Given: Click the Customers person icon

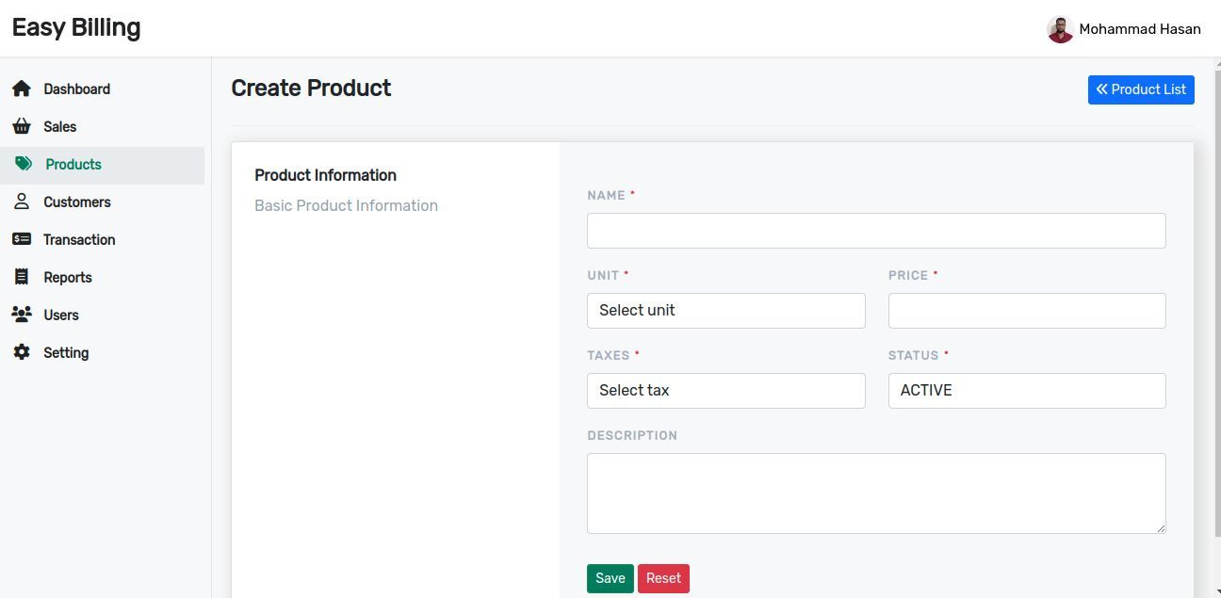Looking at the screenshot, I should (x=22, y=202).
